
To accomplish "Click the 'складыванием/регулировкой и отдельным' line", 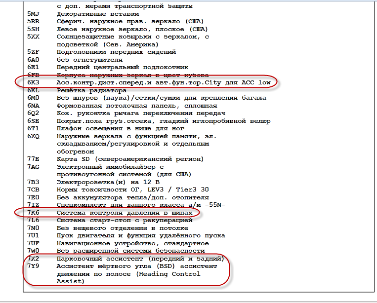I will tap(133, 144).
